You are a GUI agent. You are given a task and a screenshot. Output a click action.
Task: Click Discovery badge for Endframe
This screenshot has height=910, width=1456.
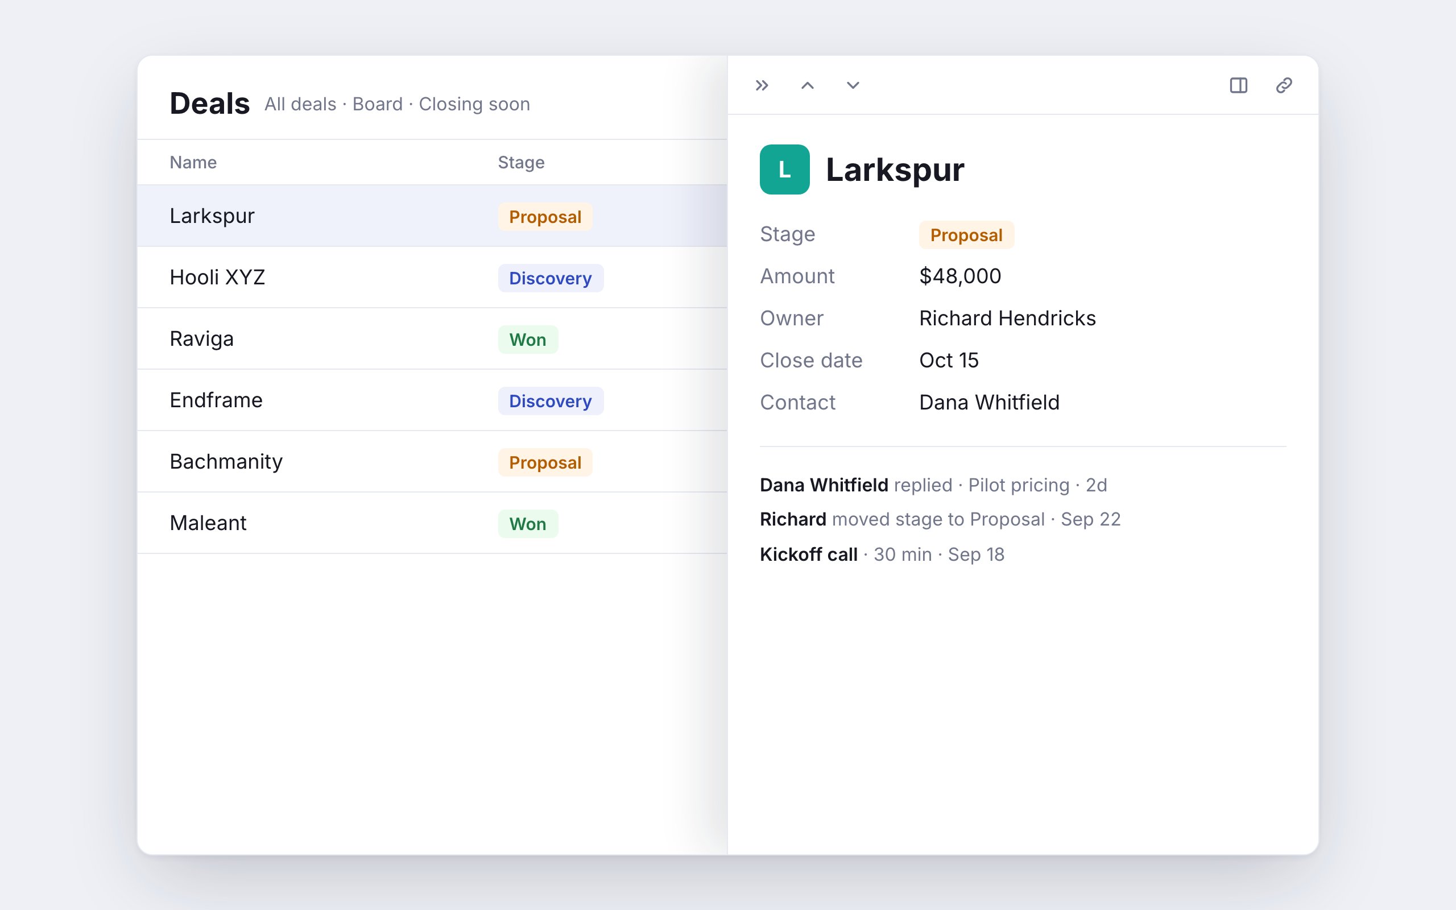(551, 401)
